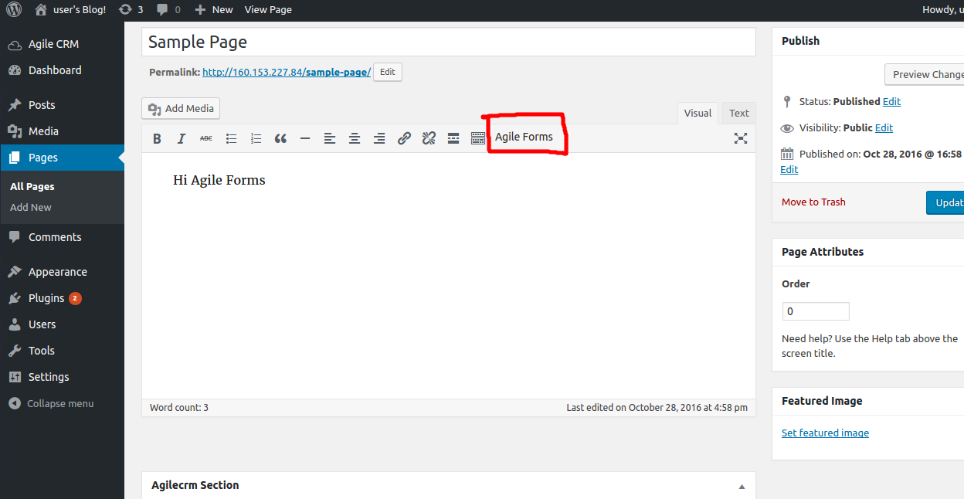964x499 pixels.
Task: Click the Word count: 3 status
Action: (x=179, y=407)
